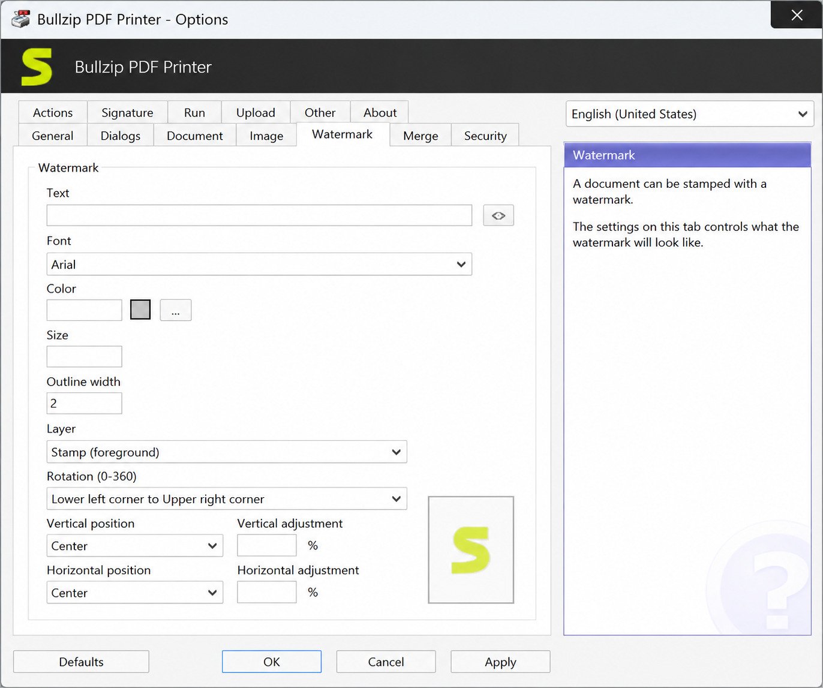This screenshot has width=823, height=688.
Task: Switch to the Actions tab
Action: tap(53, 112)
